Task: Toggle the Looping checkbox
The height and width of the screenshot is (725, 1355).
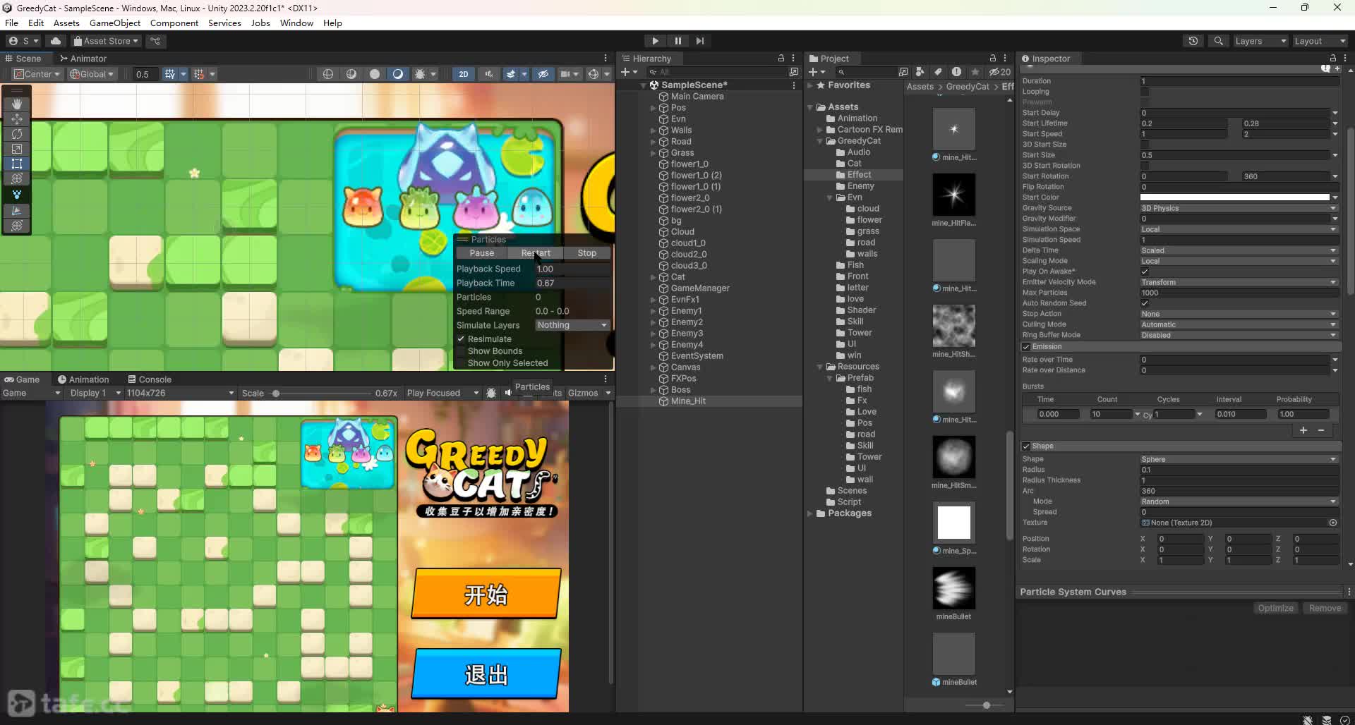Action: (x=1145, y=92)
